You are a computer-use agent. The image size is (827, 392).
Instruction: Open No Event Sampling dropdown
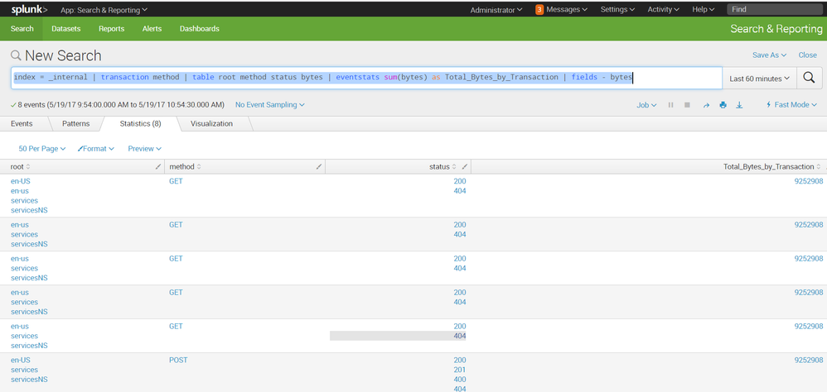coord(269,105)
